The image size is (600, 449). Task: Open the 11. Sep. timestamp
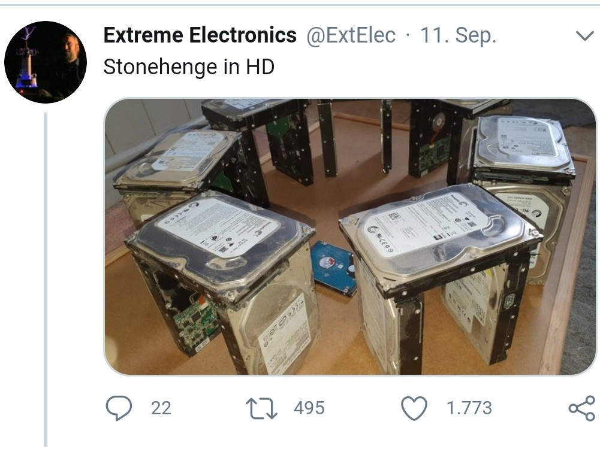(458, 35)
